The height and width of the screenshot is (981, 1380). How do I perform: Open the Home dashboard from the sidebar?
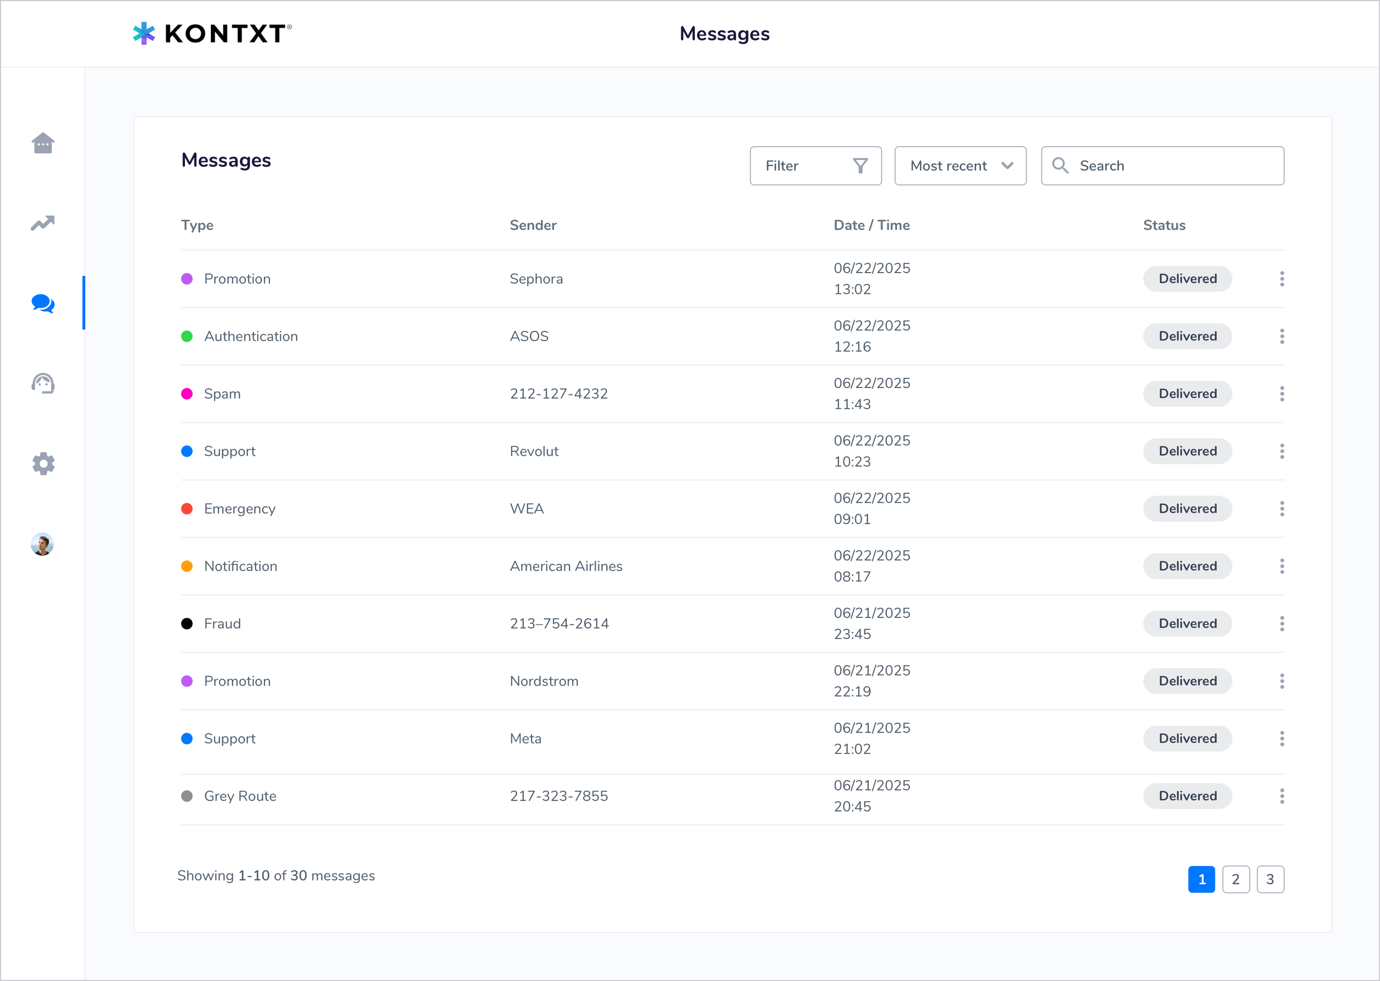(x=43, y=143)
